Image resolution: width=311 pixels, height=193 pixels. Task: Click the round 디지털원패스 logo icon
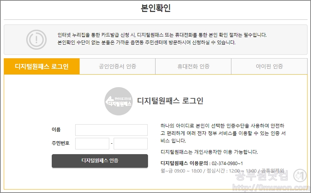[119, 101]
